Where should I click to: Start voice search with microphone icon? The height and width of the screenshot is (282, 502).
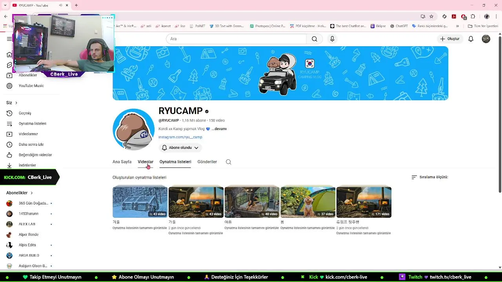(332, 39)
